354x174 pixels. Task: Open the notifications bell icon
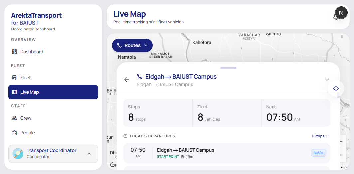335,17
